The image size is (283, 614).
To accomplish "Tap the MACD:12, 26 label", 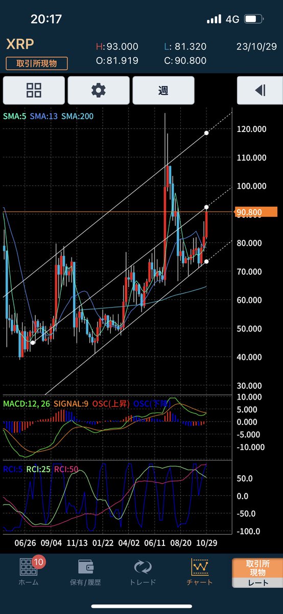I will click(x=26, y=403).
